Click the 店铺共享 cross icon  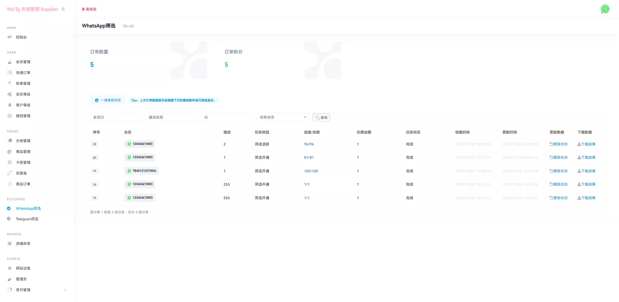[x=10, y=244]
